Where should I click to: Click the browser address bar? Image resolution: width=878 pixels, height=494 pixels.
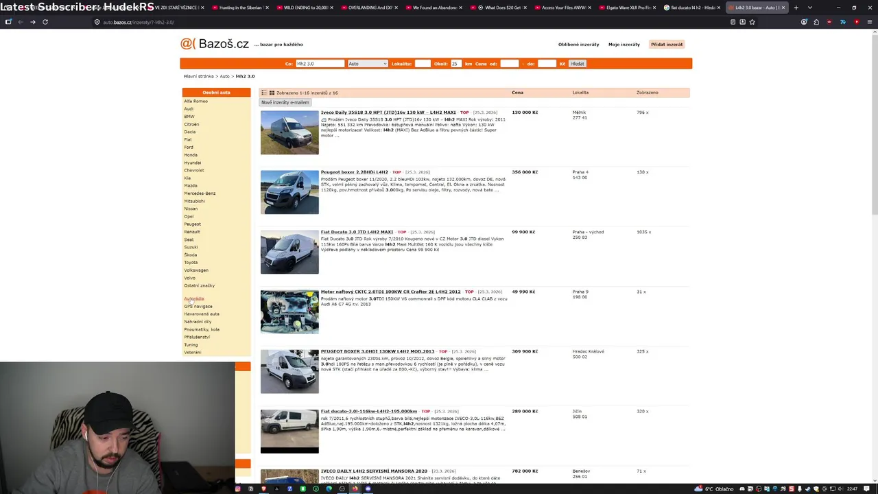pos(412,22)
